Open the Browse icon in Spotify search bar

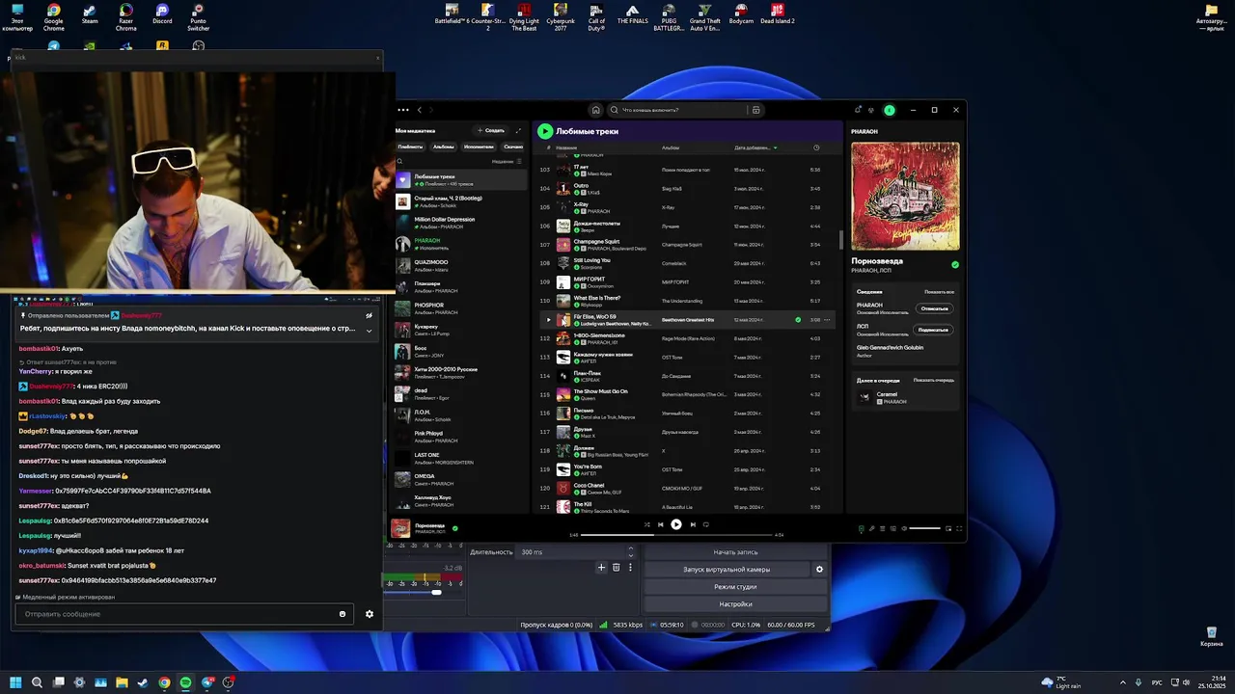pos(756,110)
